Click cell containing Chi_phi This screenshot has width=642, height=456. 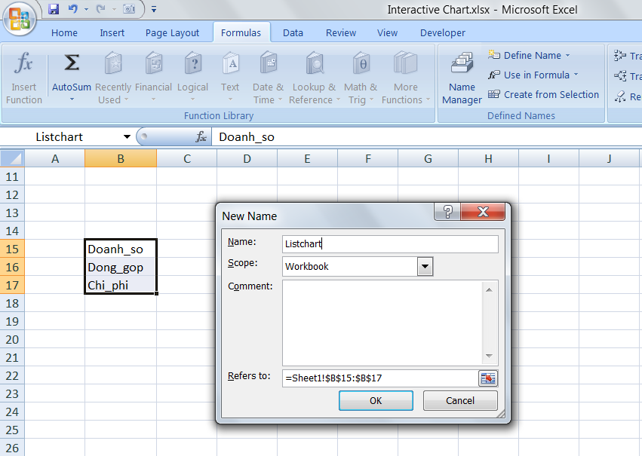[121, 285]
